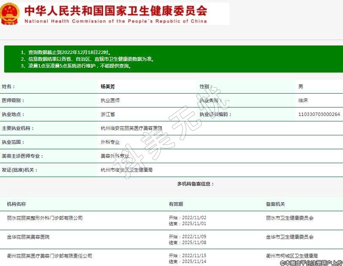The height and width of the screenshot is (266, 343).
Task: Click the 姓名 field label
Action: pos(8,86)
